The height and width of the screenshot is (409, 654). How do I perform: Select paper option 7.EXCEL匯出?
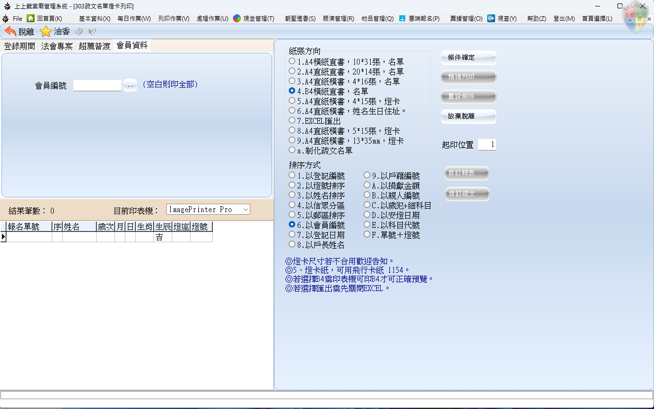tap(292, 120)
